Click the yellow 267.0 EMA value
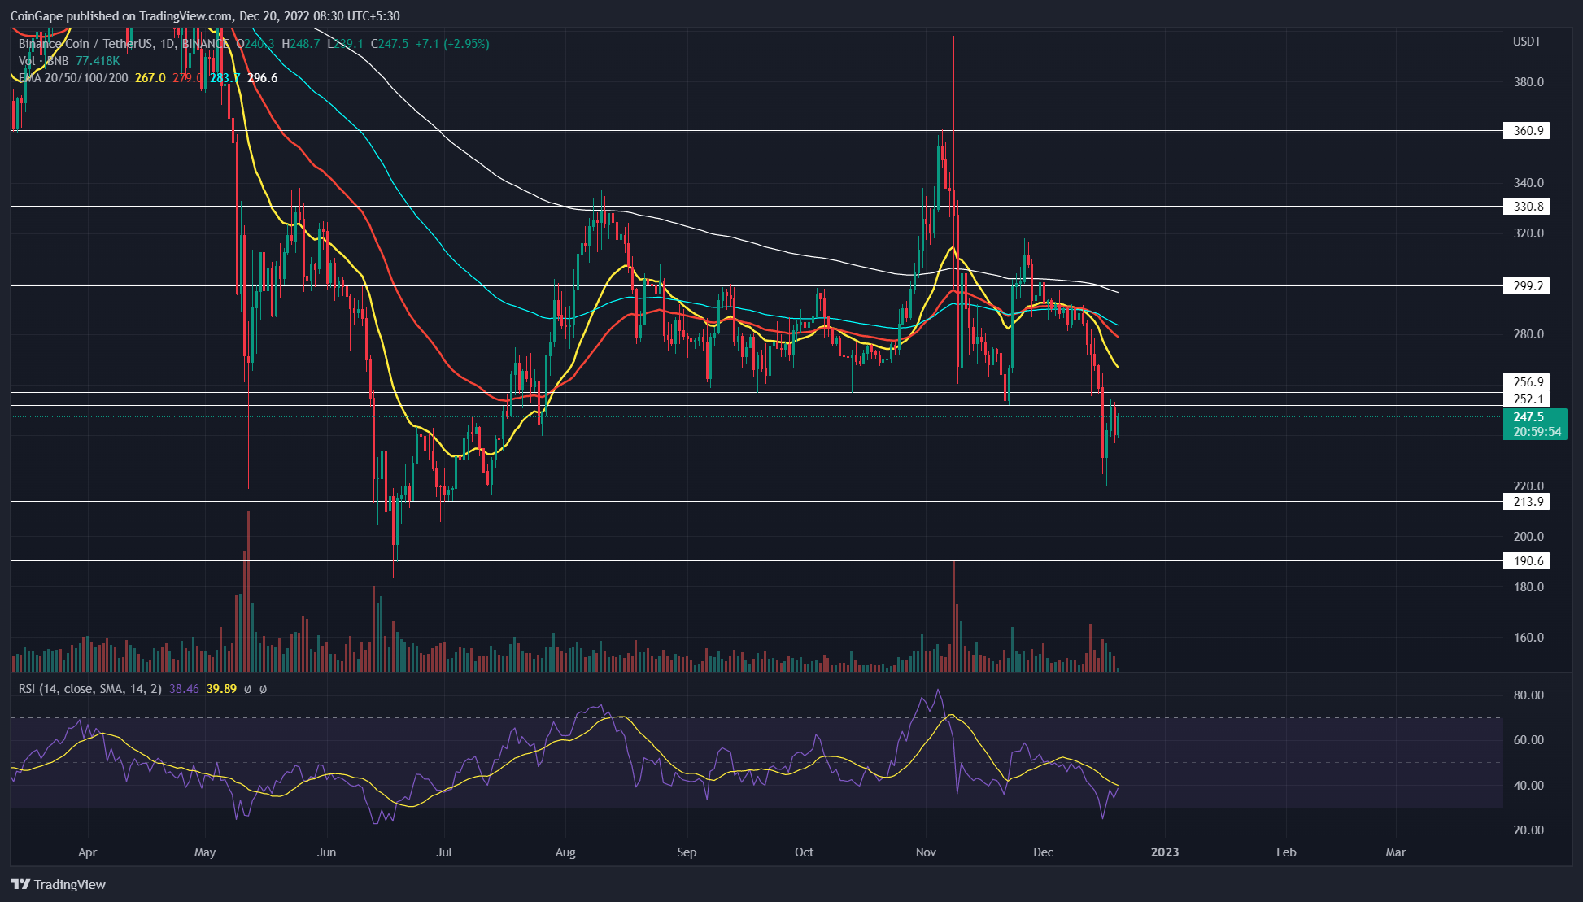The height and width of the screenshot is (902, 1583). (x=150, y=78)
